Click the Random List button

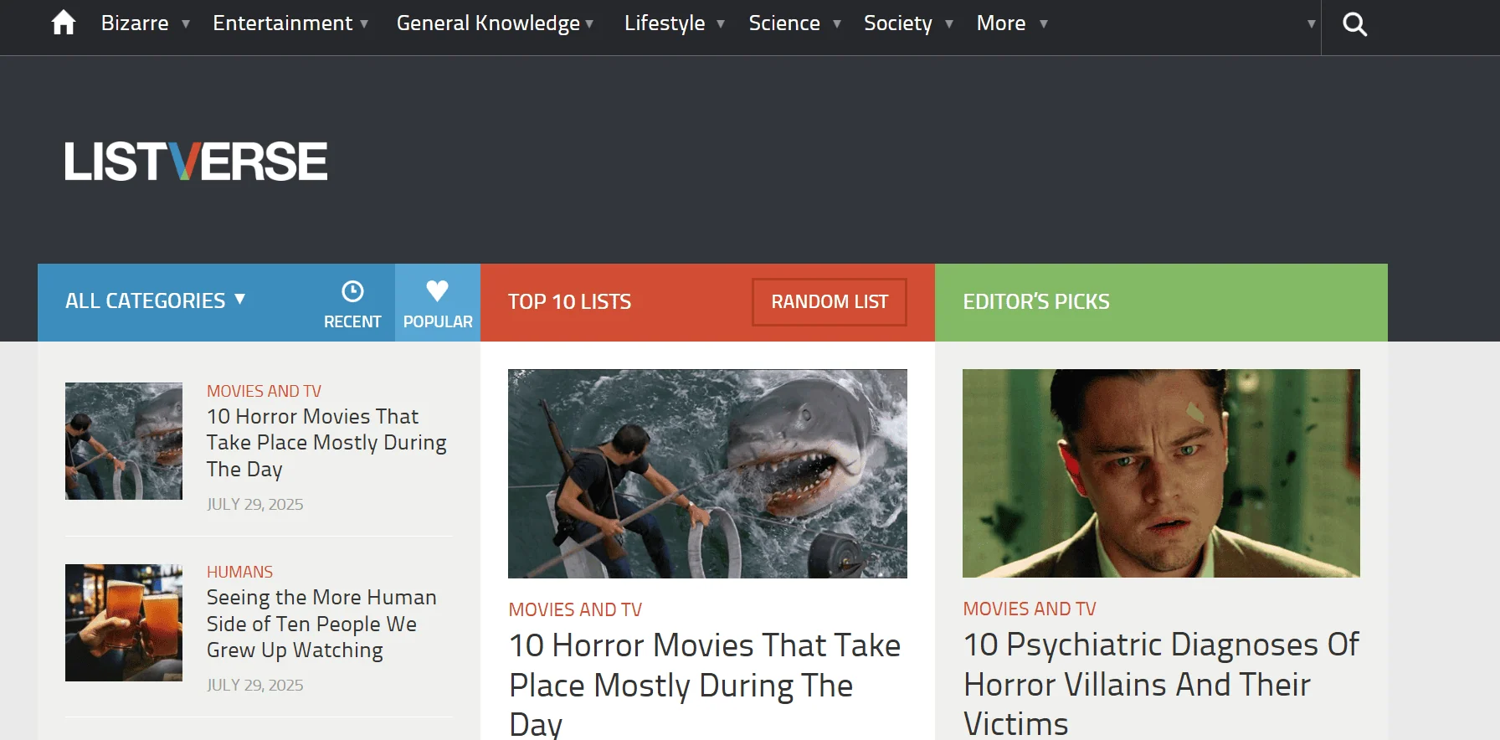[x=830, y=301]
